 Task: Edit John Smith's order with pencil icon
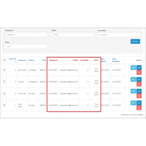[139, 68]
